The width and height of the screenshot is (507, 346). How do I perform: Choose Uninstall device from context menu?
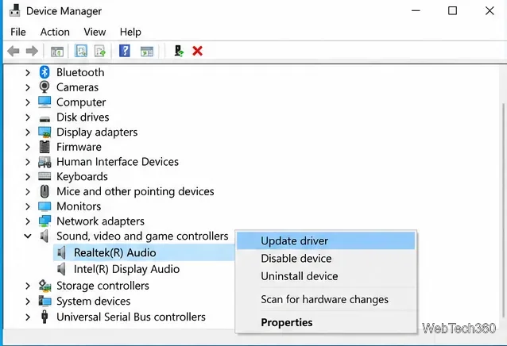point(326,276)
